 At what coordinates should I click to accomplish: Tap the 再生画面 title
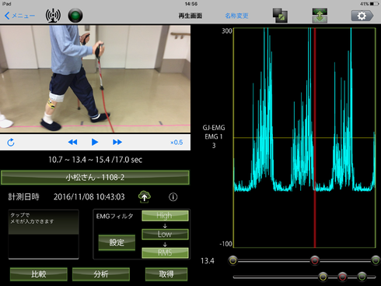coord(190,16)
